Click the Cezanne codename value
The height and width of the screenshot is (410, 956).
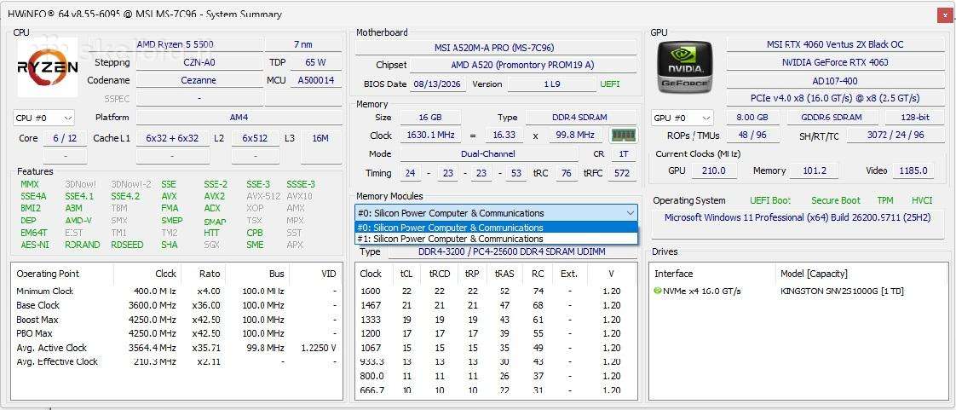point(199,80)
